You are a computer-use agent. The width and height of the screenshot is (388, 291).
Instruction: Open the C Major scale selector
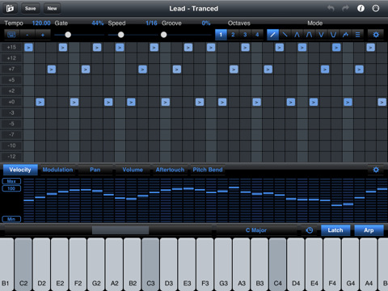256,230
